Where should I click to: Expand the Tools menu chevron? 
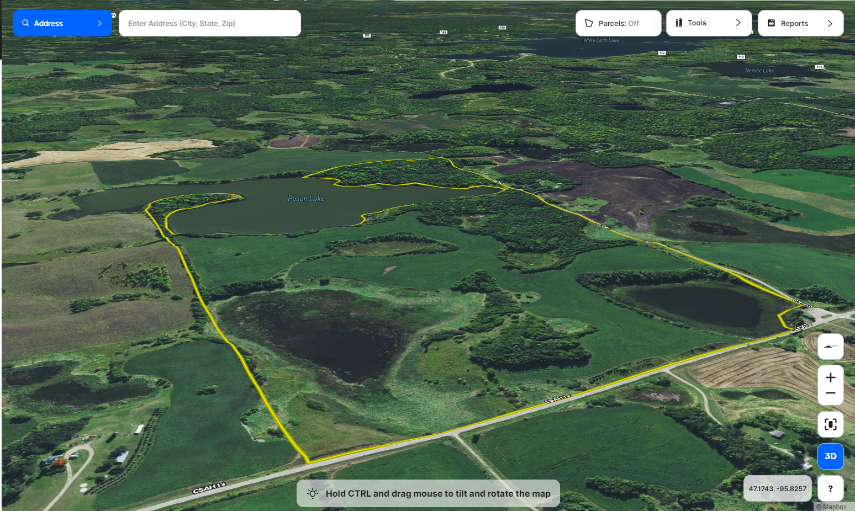click(x=738, y=23)
